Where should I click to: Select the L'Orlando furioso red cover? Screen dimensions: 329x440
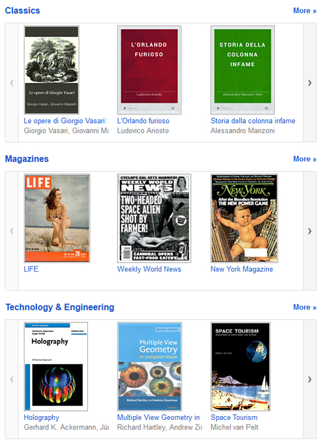coord(149,70)
